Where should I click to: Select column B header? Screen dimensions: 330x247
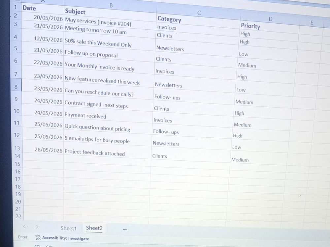tap(111, 6)
